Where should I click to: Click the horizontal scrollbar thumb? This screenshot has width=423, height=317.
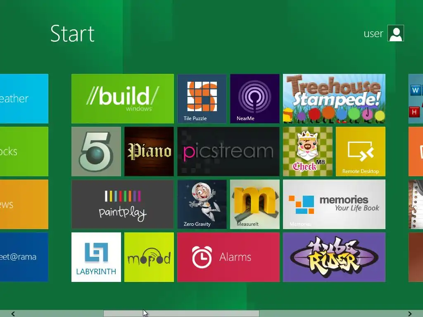[x=181, y=314]
